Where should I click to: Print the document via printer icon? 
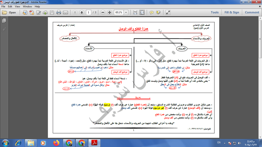pos(59,13)
